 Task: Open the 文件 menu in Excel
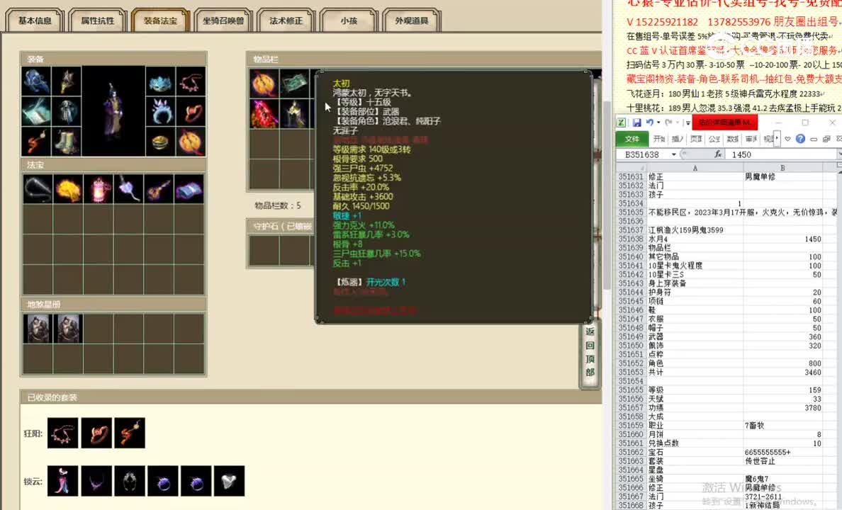(634, 138)
